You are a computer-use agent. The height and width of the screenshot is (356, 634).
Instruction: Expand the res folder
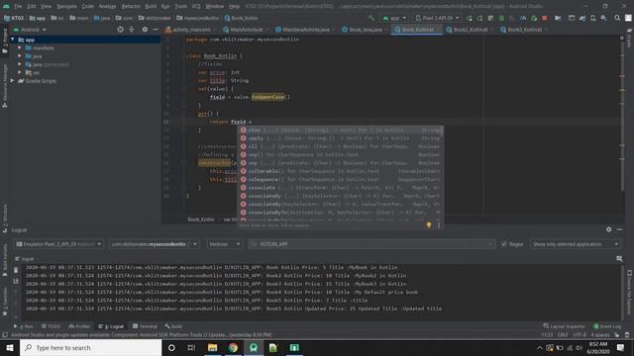pos(20,72)
